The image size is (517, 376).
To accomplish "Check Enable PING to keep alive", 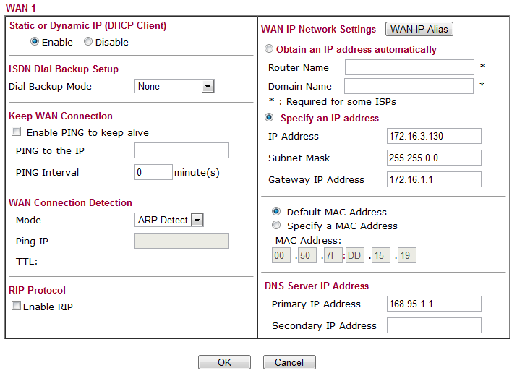I will point(17,133).
